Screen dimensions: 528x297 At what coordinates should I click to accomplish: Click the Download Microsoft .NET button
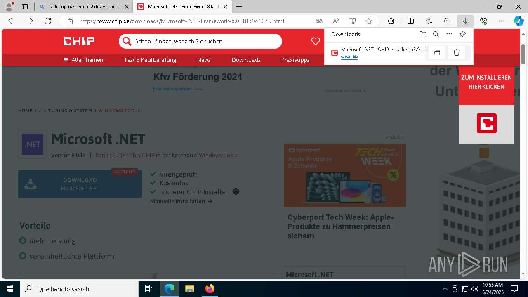click(80, 184)
